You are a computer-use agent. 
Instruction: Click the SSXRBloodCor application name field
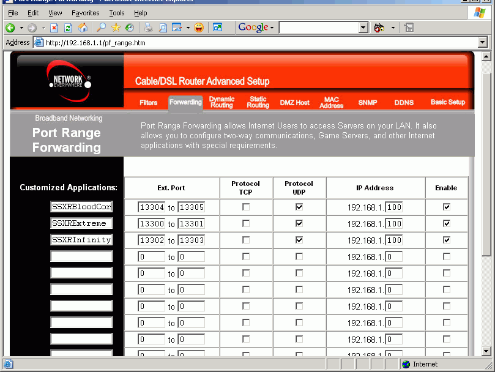81,207
